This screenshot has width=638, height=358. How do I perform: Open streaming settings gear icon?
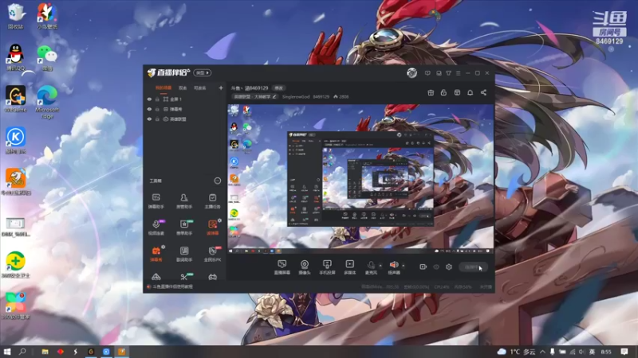(449, 267)
